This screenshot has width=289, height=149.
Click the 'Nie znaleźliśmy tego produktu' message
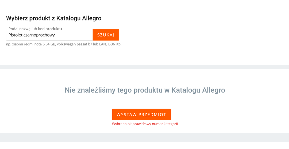click(145, 90)
